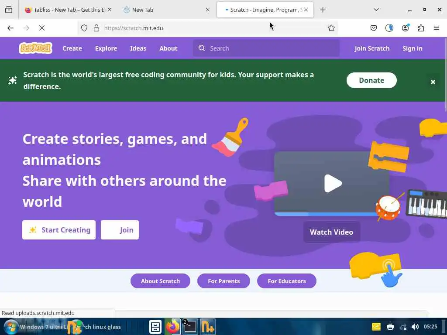Close the Tabliss tab

click(110, 10)
